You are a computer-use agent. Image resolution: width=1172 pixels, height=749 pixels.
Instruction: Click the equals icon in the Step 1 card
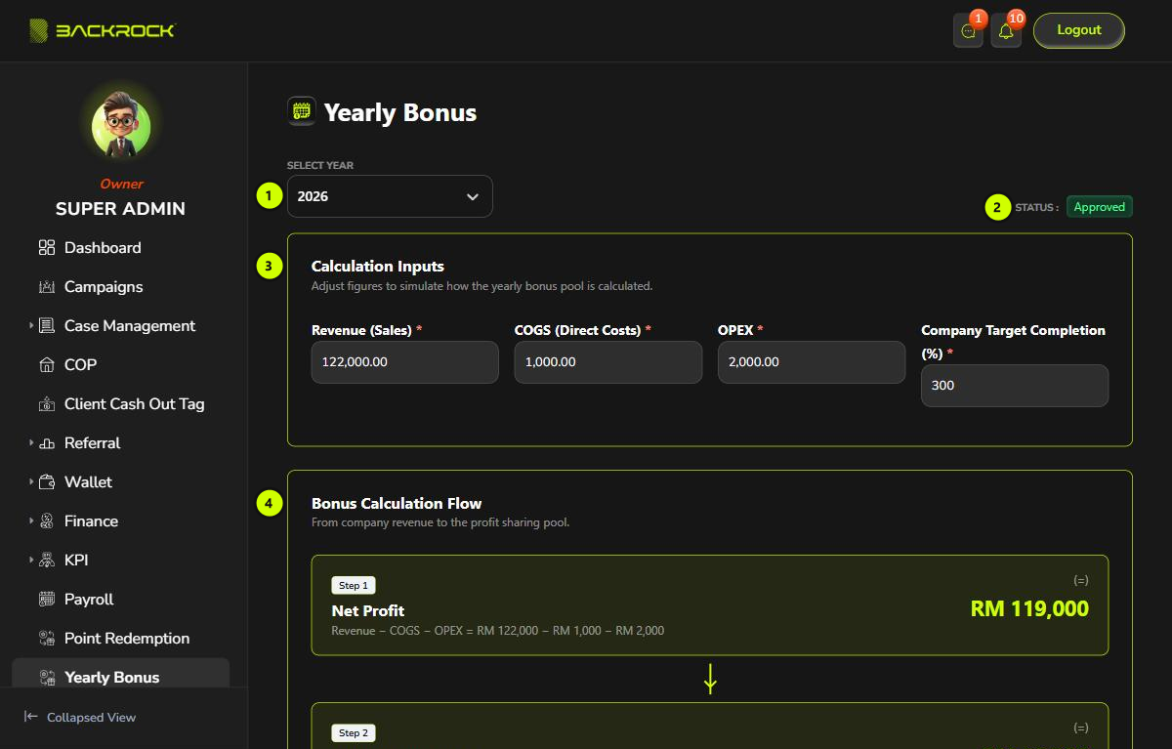point(1081,580)
